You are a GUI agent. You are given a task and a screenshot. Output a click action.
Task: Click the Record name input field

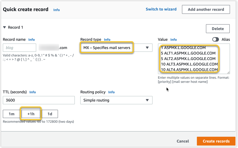coord(20,48)
